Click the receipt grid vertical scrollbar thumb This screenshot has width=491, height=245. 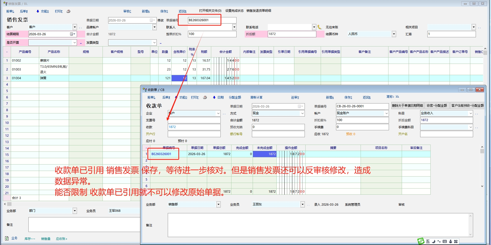click(x=482, y=151)
